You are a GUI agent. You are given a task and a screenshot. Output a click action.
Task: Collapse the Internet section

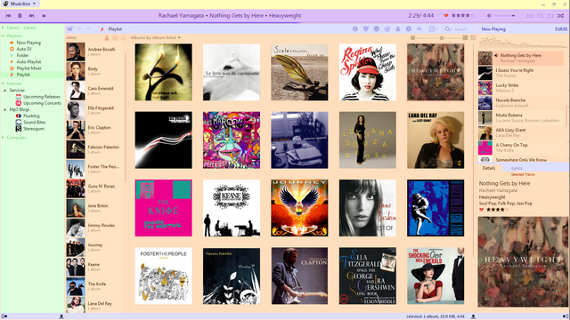tap(3, 84)
